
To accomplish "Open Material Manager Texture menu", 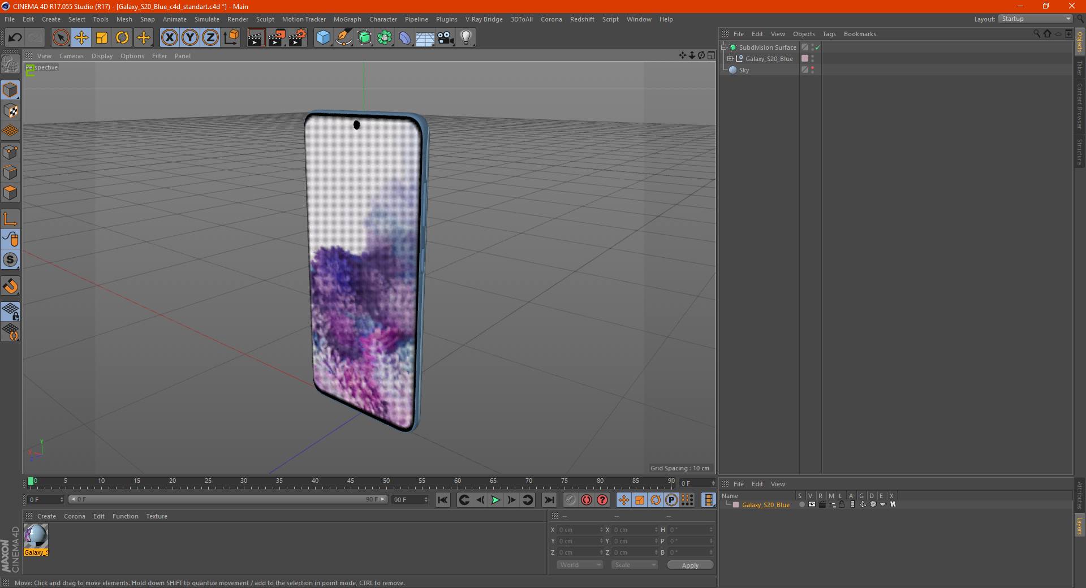I will pyautogui.click(x=157, y=516).
